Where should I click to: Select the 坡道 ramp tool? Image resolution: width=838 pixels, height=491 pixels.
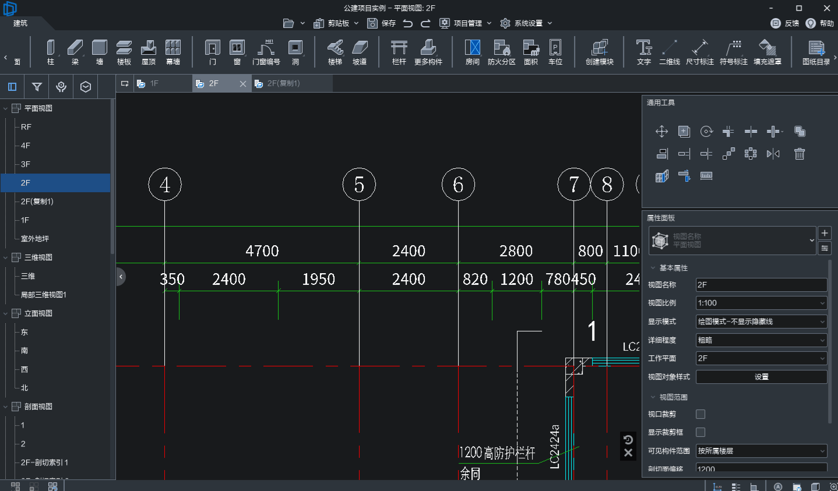coord(360,52)
